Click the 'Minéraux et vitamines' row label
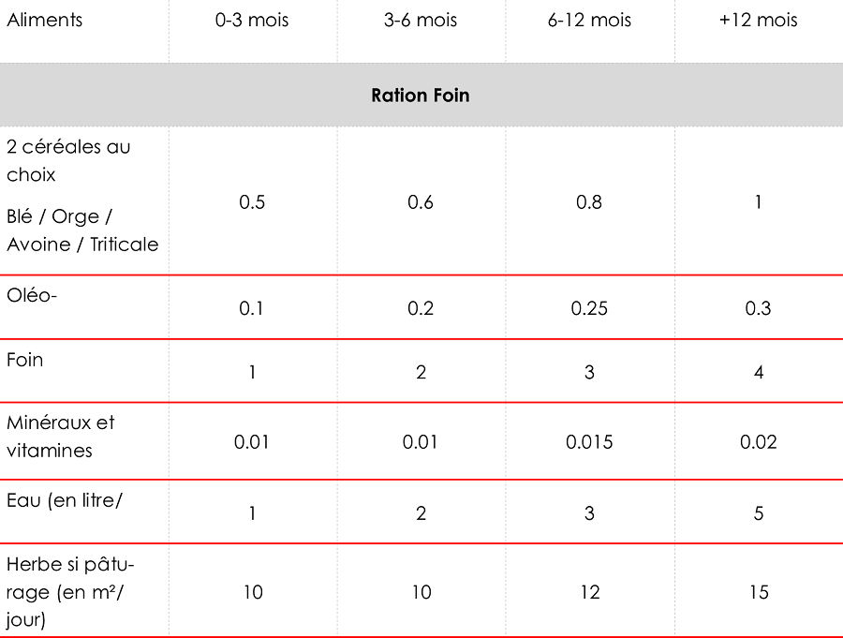The height and width of the screenshot is (638, 843). tap(60, 437)
